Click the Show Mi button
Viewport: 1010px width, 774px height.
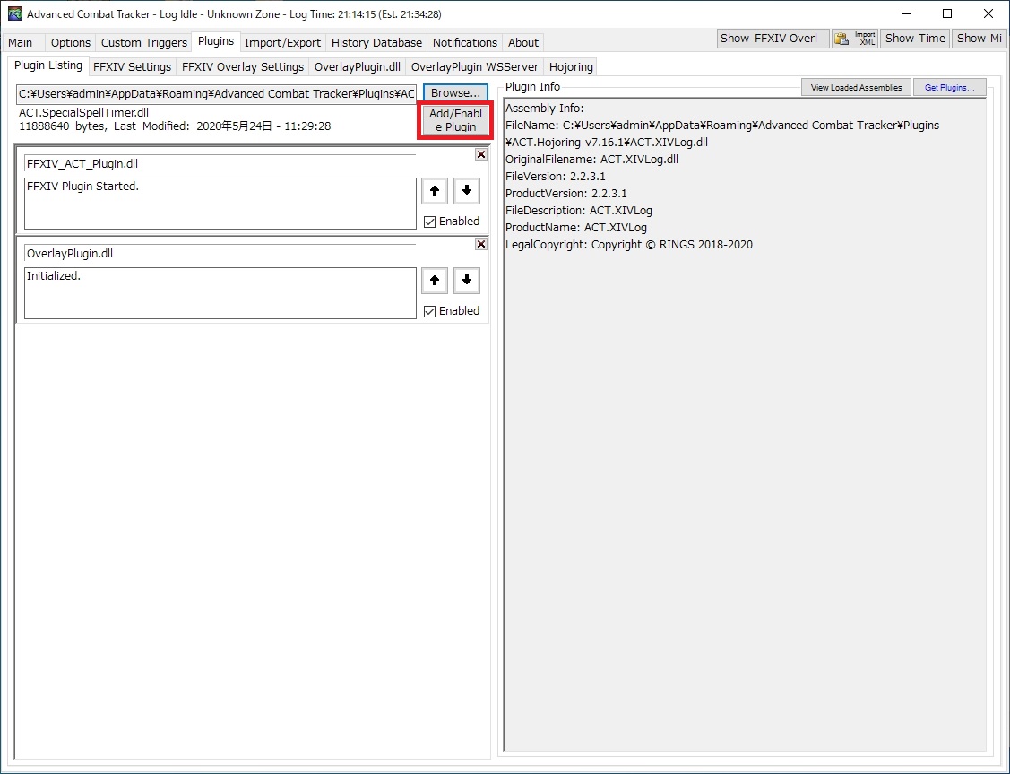point(979,39)
